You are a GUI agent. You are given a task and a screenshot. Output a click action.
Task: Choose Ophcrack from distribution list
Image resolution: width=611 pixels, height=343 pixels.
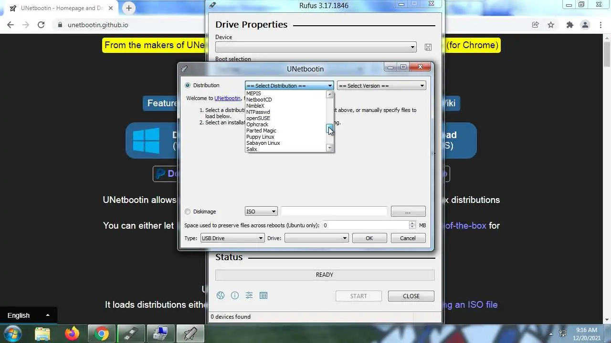coord(285,124)
